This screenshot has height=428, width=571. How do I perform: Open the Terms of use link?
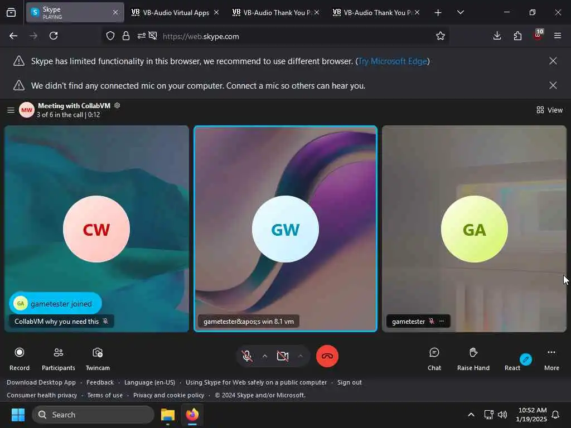pos(105,395)
